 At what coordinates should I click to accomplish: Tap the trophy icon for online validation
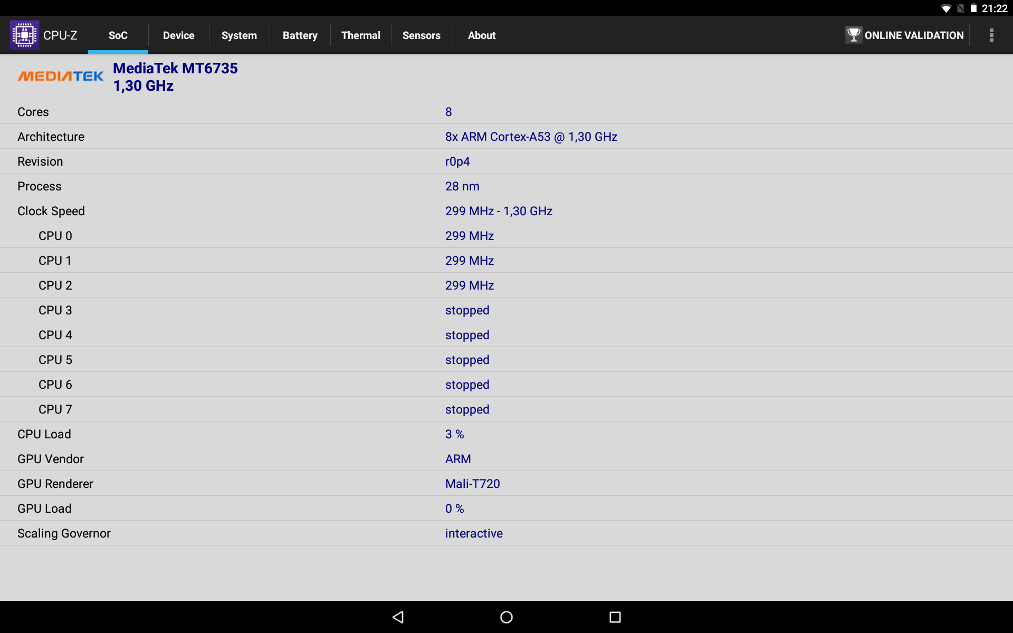point(853,35)
